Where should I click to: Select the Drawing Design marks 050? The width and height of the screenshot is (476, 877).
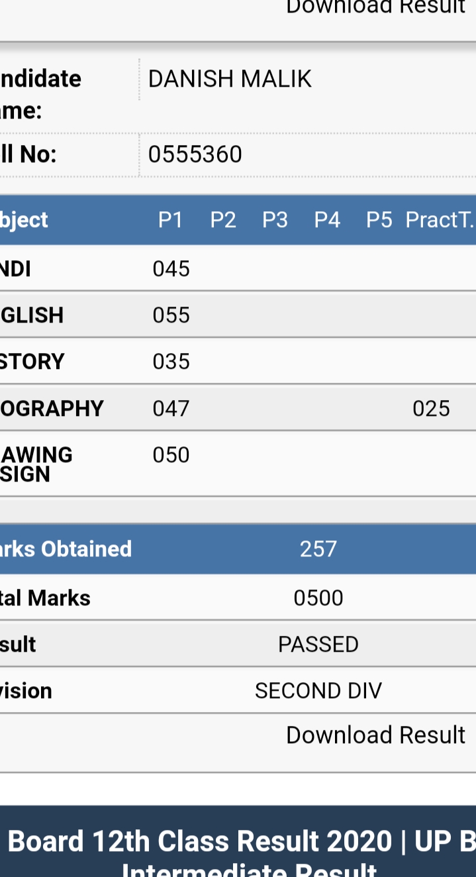coord(171,455)
